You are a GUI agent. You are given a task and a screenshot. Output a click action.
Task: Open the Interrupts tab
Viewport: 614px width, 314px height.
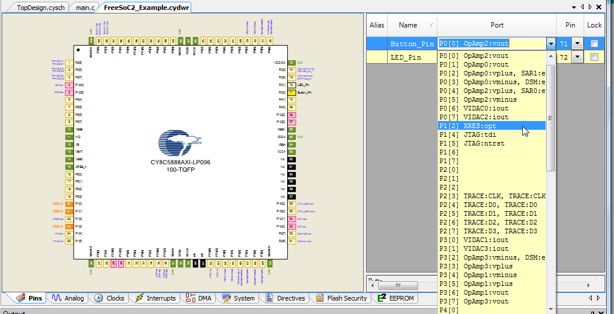[156, 298]
